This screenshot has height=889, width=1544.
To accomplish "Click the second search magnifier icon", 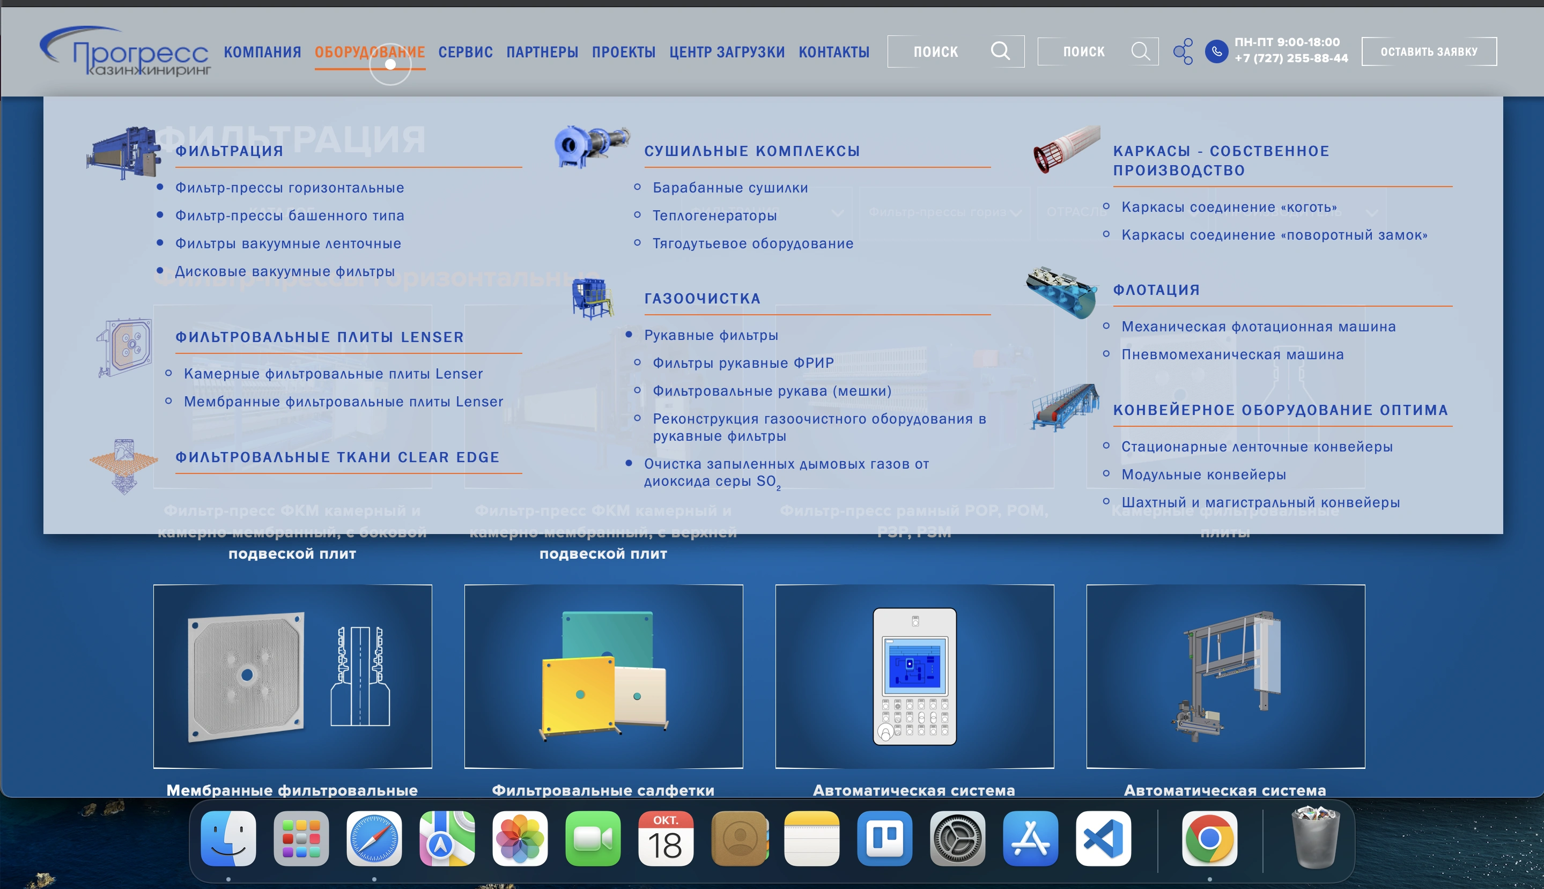I will 1140,51.
